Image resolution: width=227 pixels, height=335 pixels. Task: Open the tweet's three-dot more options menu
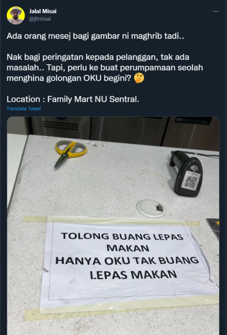click(x=216, y=11)
